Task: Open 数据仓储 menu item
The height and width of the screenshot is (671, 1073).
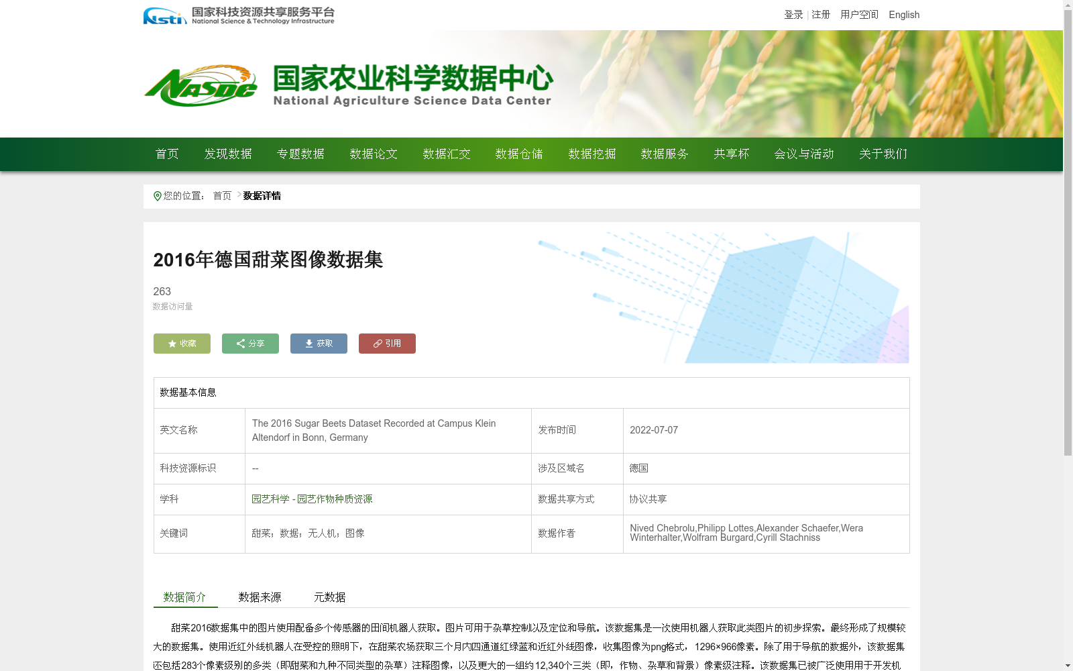Action: 519,154
